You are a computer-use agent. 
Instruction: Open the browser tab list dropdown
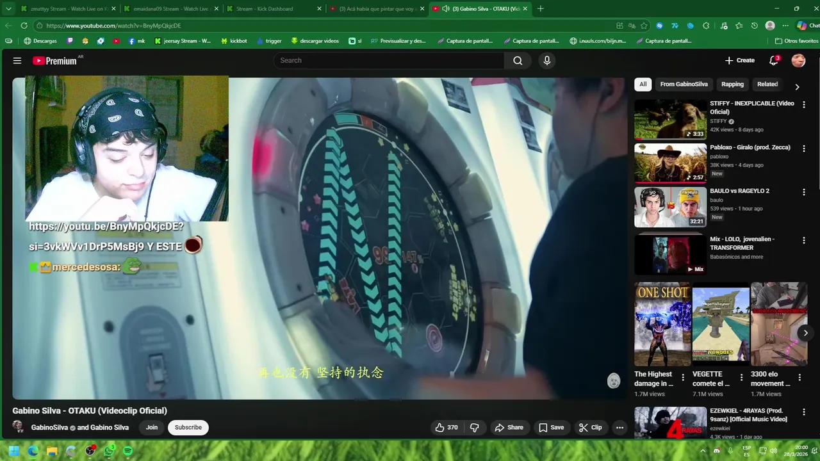coord(8,9)
